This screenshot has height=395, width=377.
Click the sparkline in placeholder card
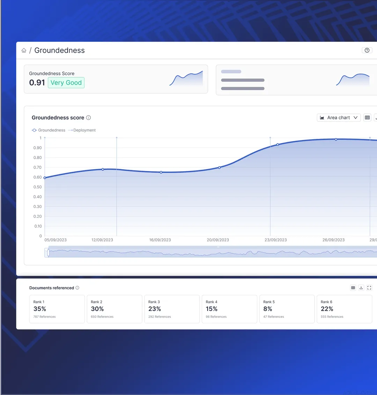[x=353, y=80]
